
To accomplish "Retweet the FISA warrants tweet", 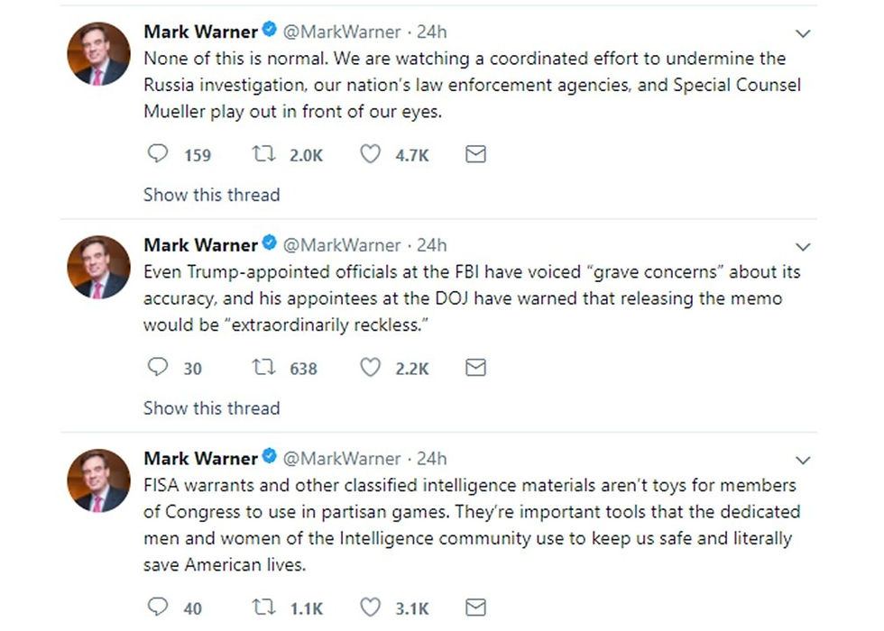I will click(x=263, y=607).
